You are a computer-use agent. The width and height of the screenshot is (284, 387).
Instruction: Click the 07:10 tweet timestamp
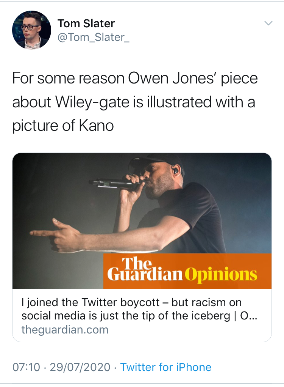point(25,367)
